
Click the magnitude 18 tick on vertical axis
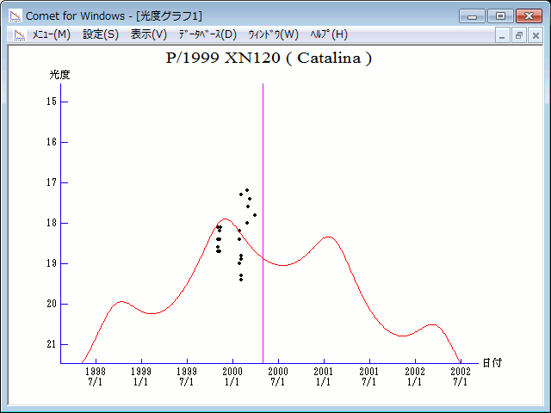pos(53,223)
